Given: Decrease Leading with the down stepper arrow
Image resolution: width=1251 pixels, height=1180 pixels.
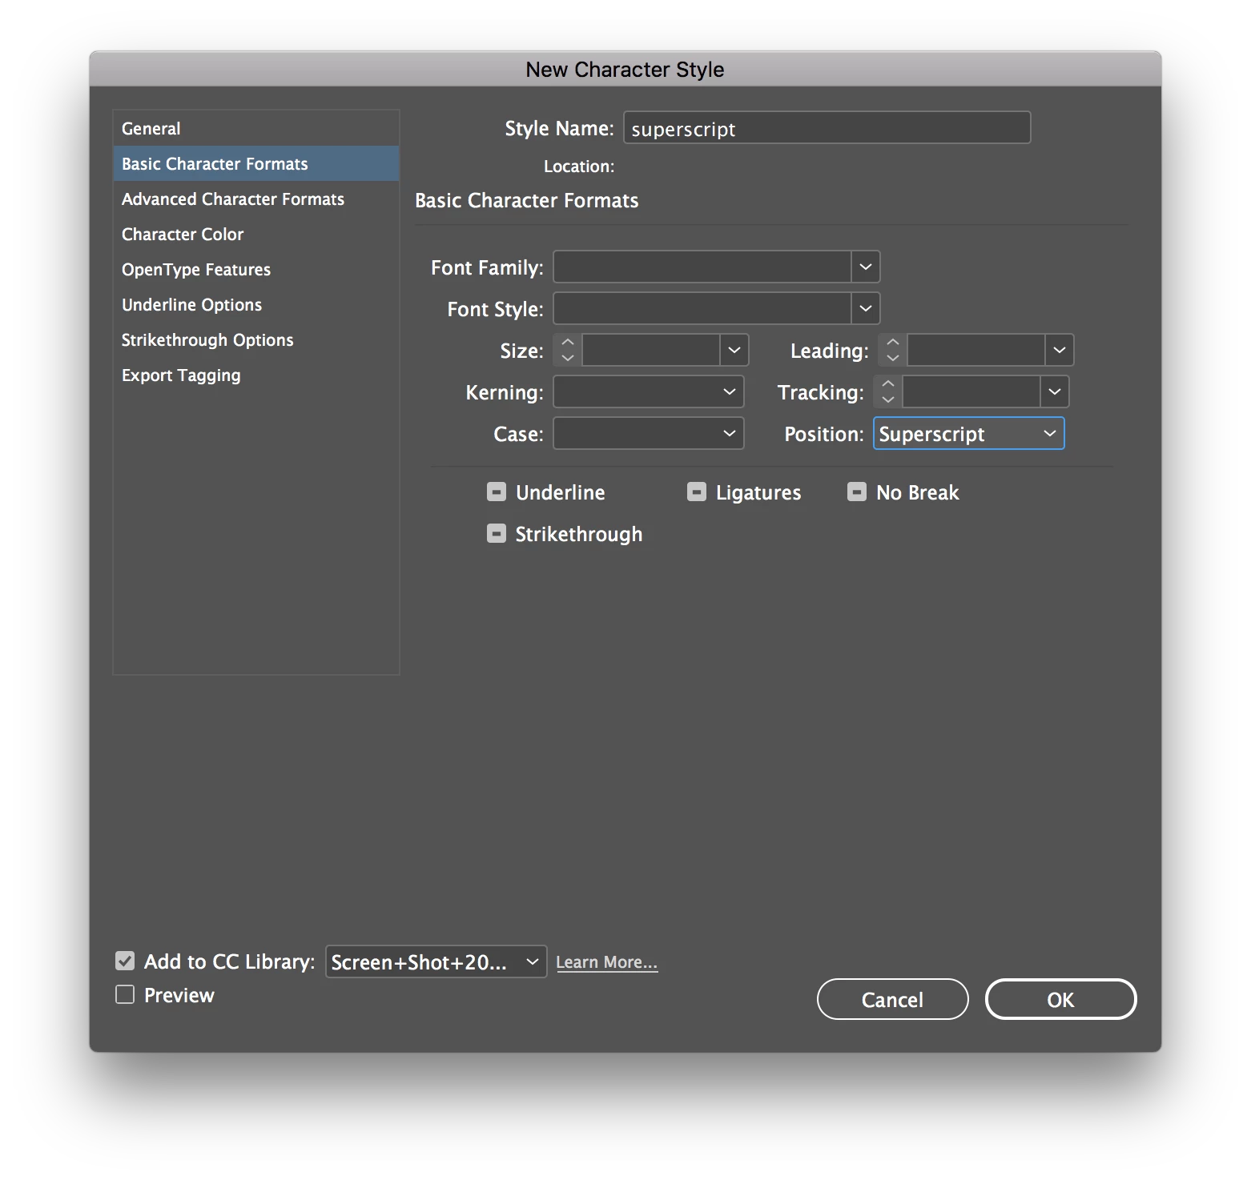Looking at the screenshot, I should click(x=893, y=358).
